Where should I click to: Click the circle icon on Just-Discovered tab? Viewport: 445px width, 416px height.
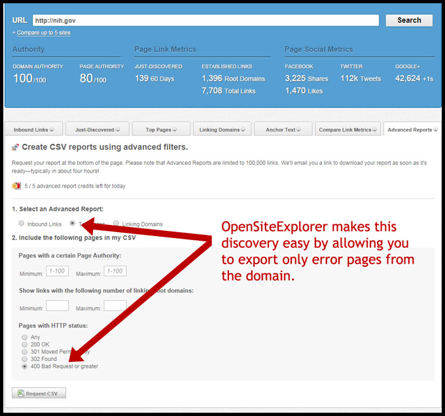[118, 130]
